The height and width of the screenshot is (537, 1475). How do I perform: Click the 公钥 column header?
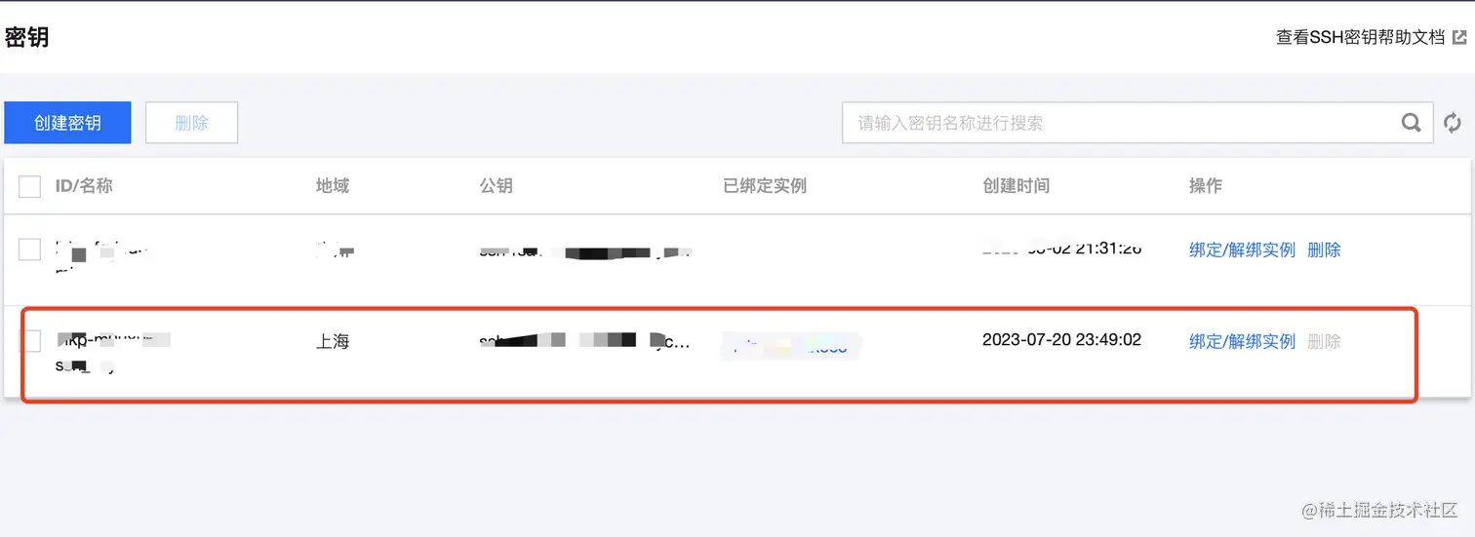pos(497,185)
